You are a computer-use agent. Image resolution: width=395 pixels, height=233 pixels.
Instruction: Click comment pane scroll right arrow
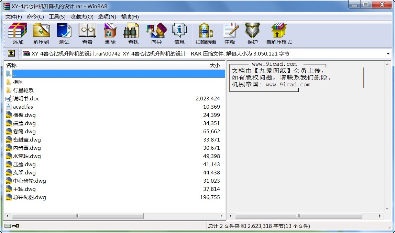point(380,216)
